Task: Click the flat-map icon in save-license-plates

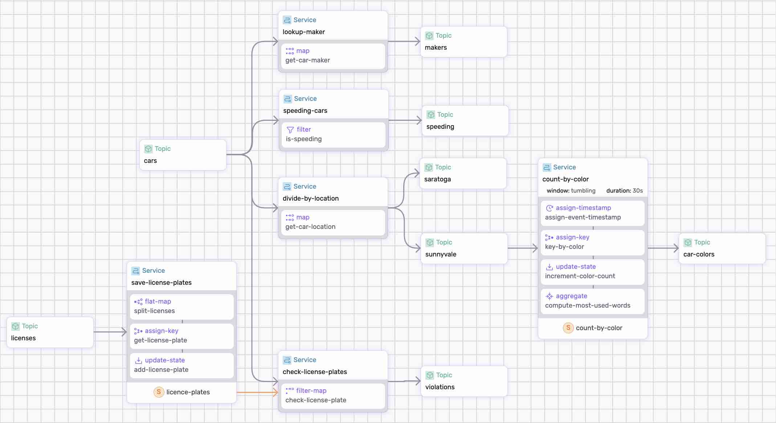Action: pos(138,301)
